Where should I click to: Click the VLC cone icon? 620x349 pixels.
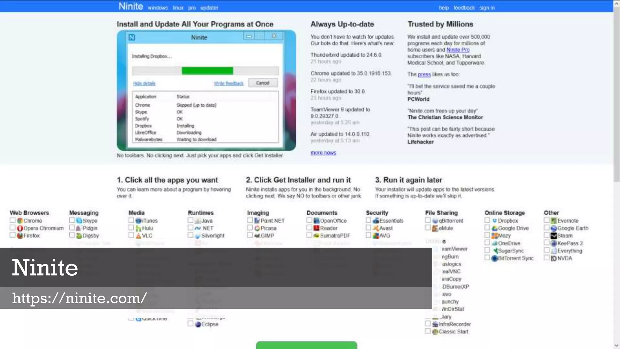point(139,235)
